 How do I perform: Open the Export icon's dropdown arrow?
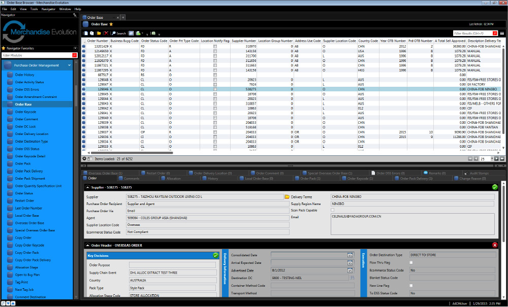pyautogui.click(x=142, y=33)
